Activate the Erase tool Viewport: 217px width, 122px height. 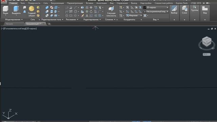[82, 16]
